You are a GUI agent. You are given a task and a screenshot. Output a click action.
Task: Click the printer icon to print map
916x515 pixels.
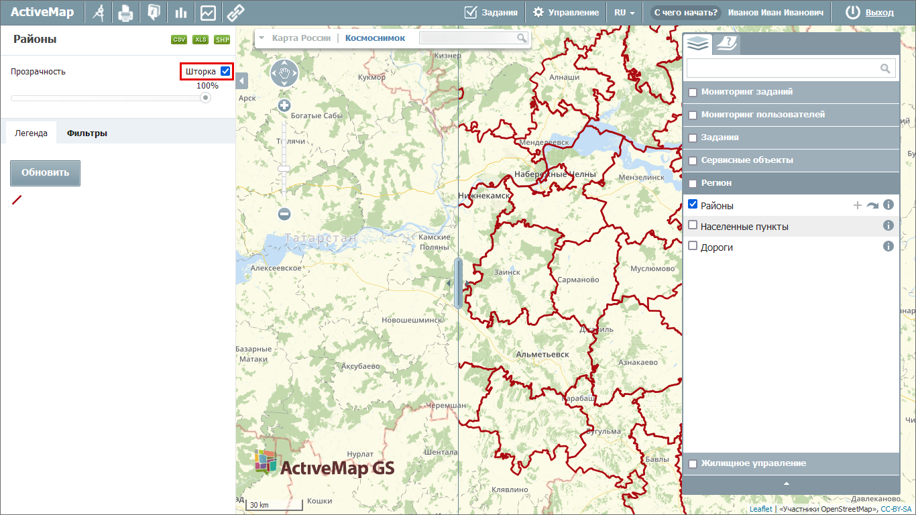pyautogui.click(x=125, y=13)
